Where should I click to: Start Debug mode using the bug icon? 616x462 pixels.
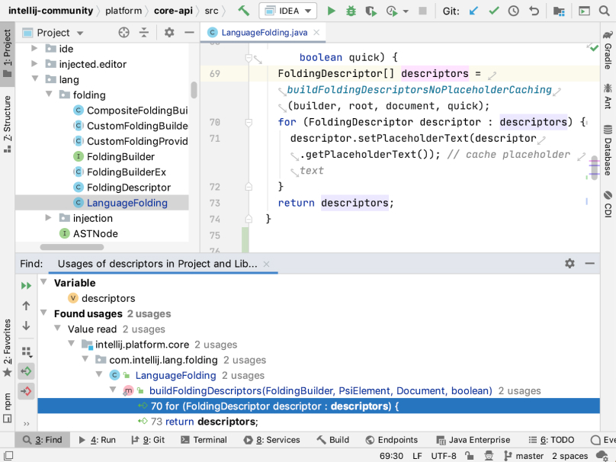click(350, 11)
